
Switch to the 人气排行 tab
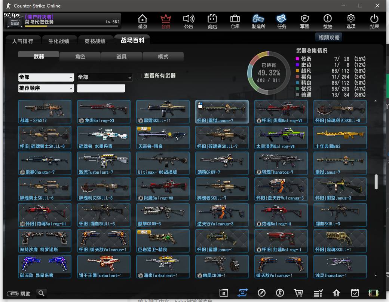click(x=22, y=41)
